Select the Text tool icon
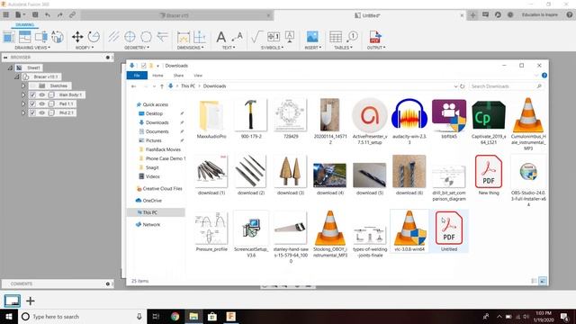576x324 pixels. (221, 37)
